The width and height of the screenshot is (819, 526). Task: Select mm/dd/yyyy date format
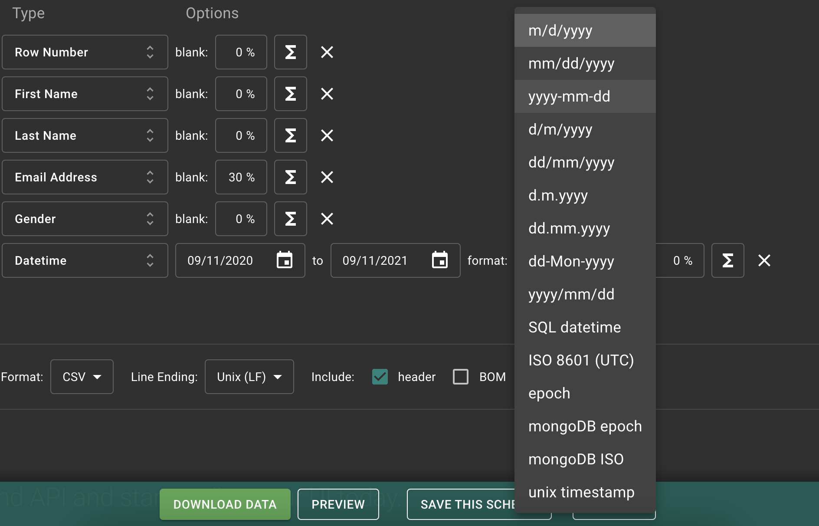tap(585, 63)
